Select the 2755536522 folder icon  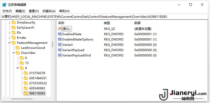pos(26,83)
